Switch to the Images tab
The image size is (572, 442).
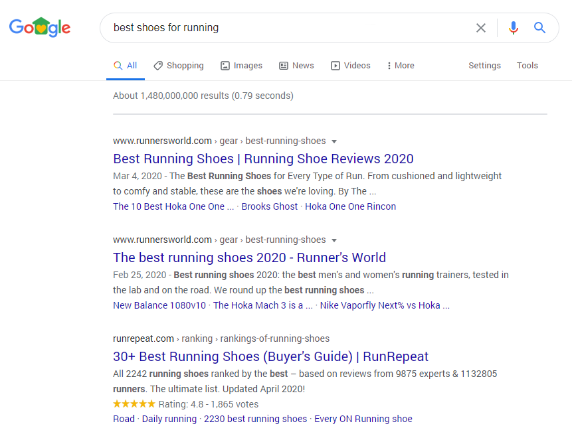[x=241, y=66]
